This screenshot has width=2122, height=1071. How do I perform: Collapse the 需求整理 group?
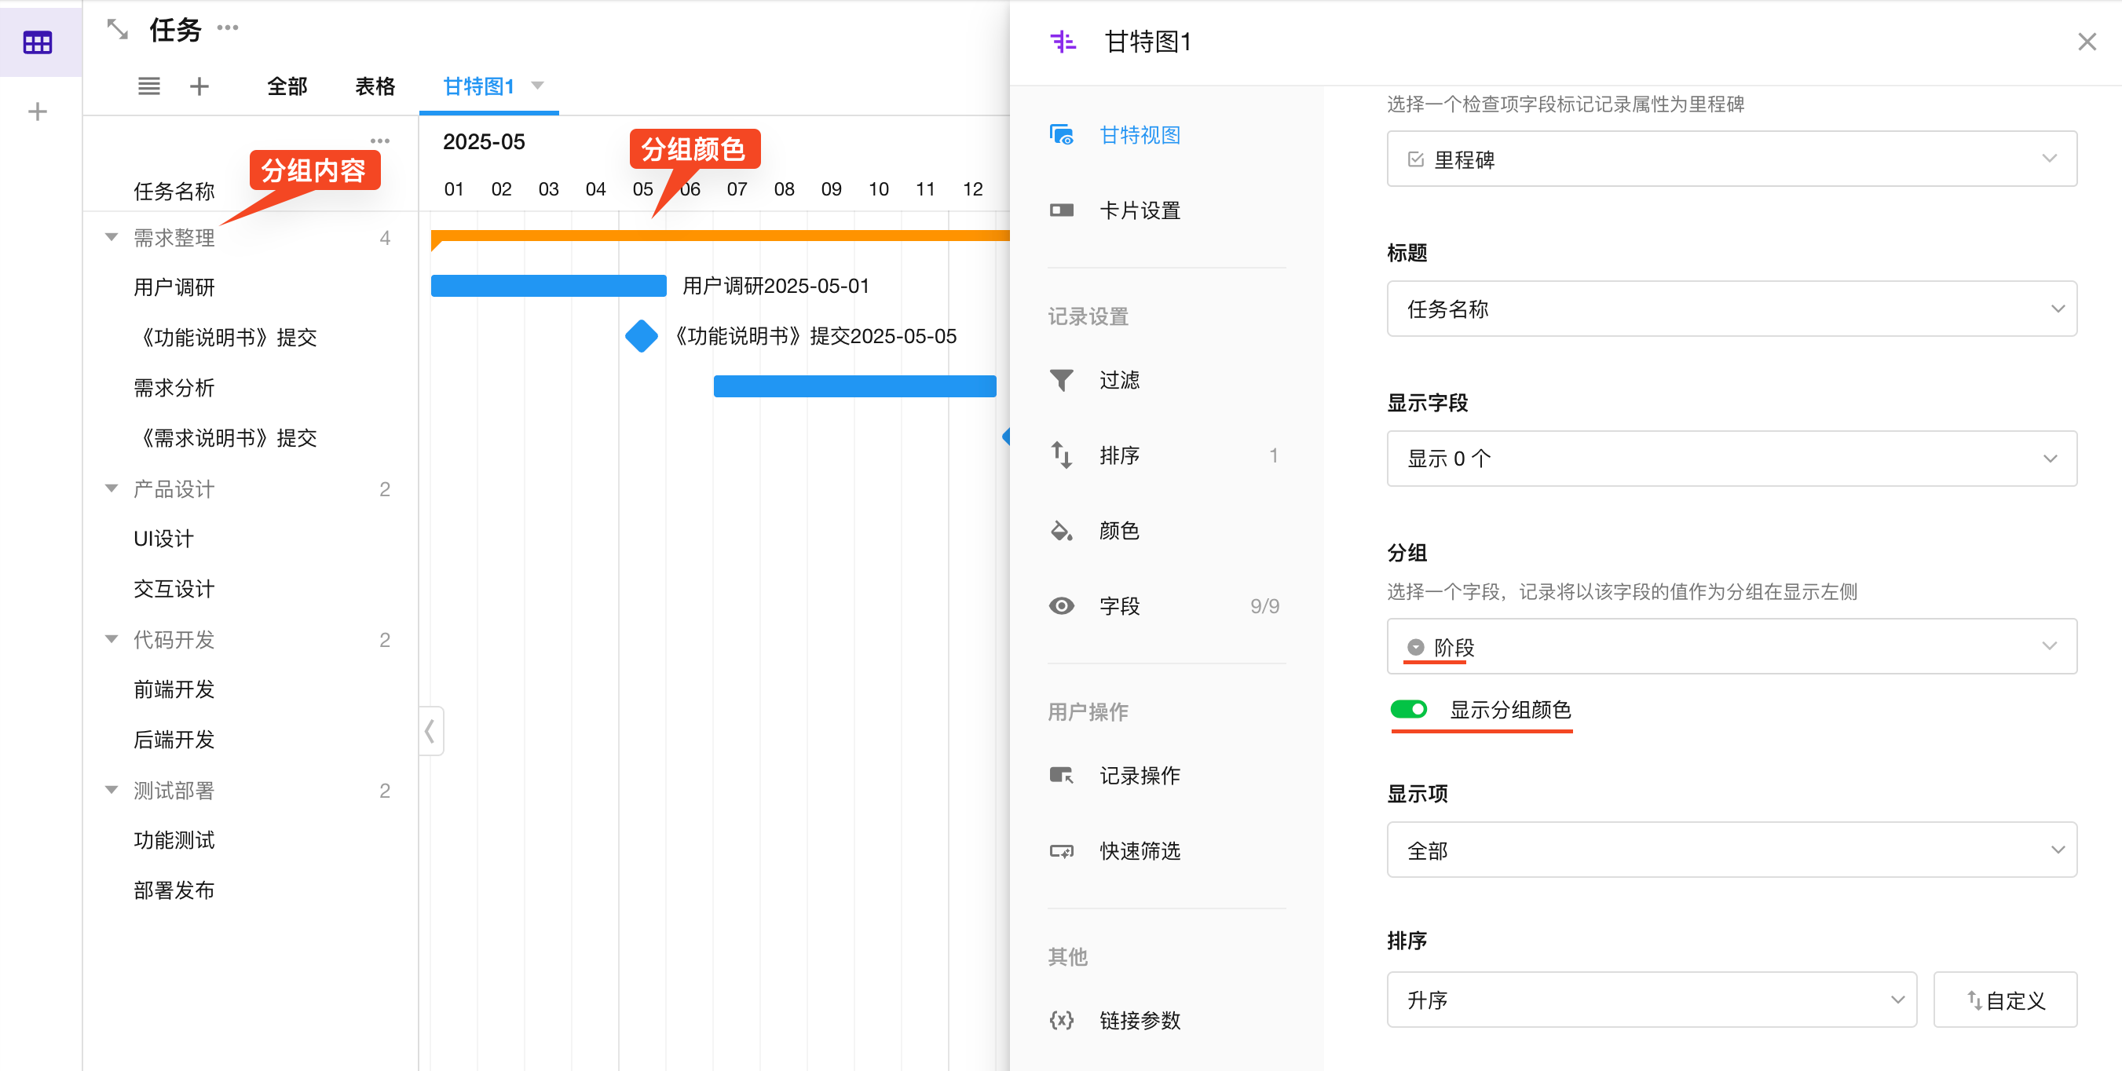(x=112, y=238)
